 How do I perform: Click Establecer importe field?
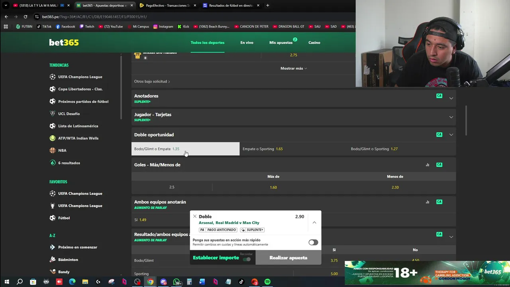point(216,258)
